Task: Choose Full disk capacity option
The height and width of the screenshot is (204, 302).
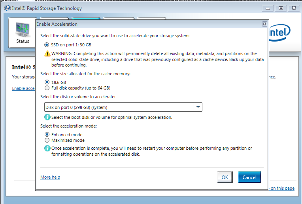Action: (x=47, y=88)
